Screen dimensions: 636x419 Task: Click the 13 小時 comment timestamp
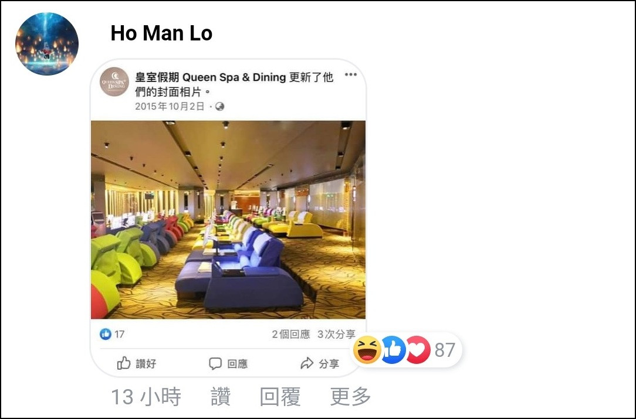pyautogui.click(x=146, y=397)
